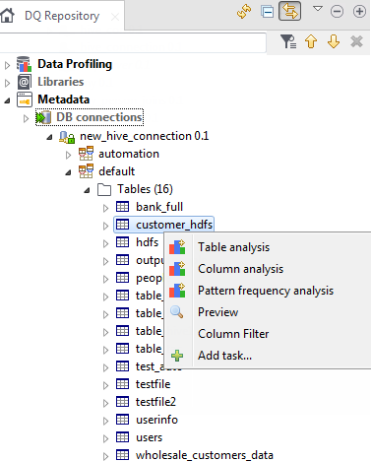
Task: Select the users table
Action: coord(149,437)
